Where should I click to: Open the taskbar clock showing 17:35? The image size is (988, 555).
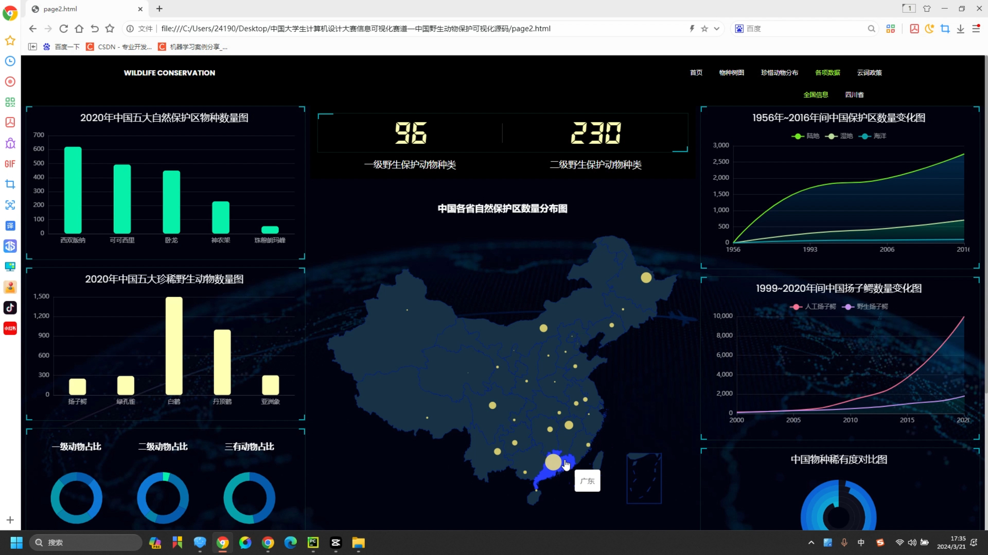(951, 543)
